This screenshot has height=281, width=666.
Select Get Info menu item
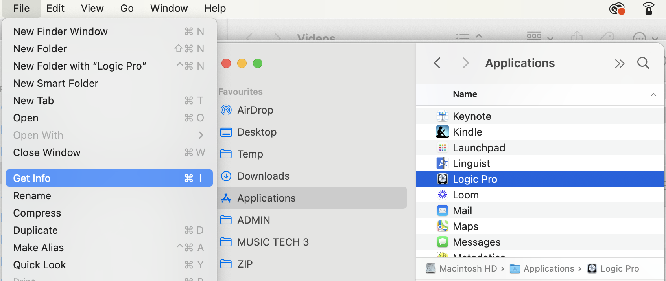[x=109, y=178]
